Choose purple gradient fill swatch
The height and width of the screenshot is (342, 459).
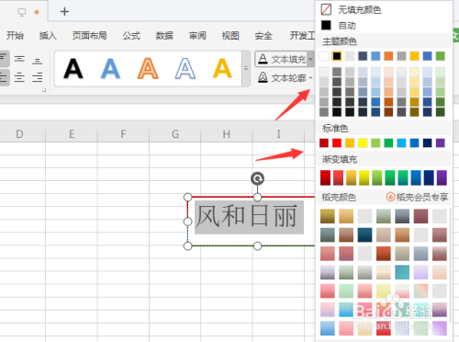pyautogui.click(x=442, y=177)
